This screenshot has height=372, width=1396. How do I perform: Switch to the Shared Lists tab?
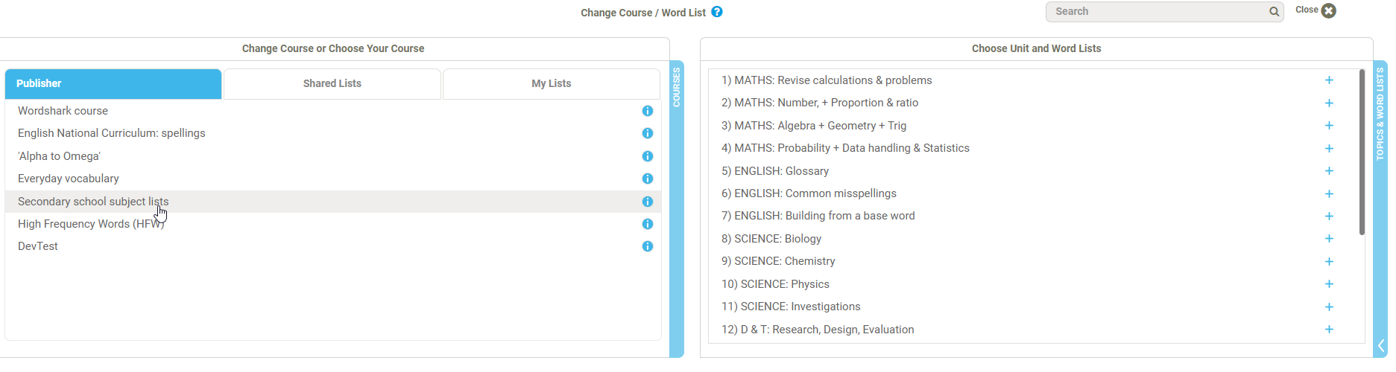pos(332,84)
